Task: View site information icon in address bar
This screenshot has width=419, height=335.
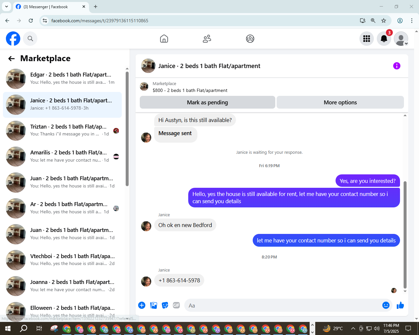Action: point(45,21)
